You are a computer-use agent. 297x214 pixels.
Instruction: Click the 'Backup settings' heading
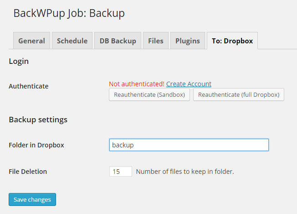click(38, 120)
